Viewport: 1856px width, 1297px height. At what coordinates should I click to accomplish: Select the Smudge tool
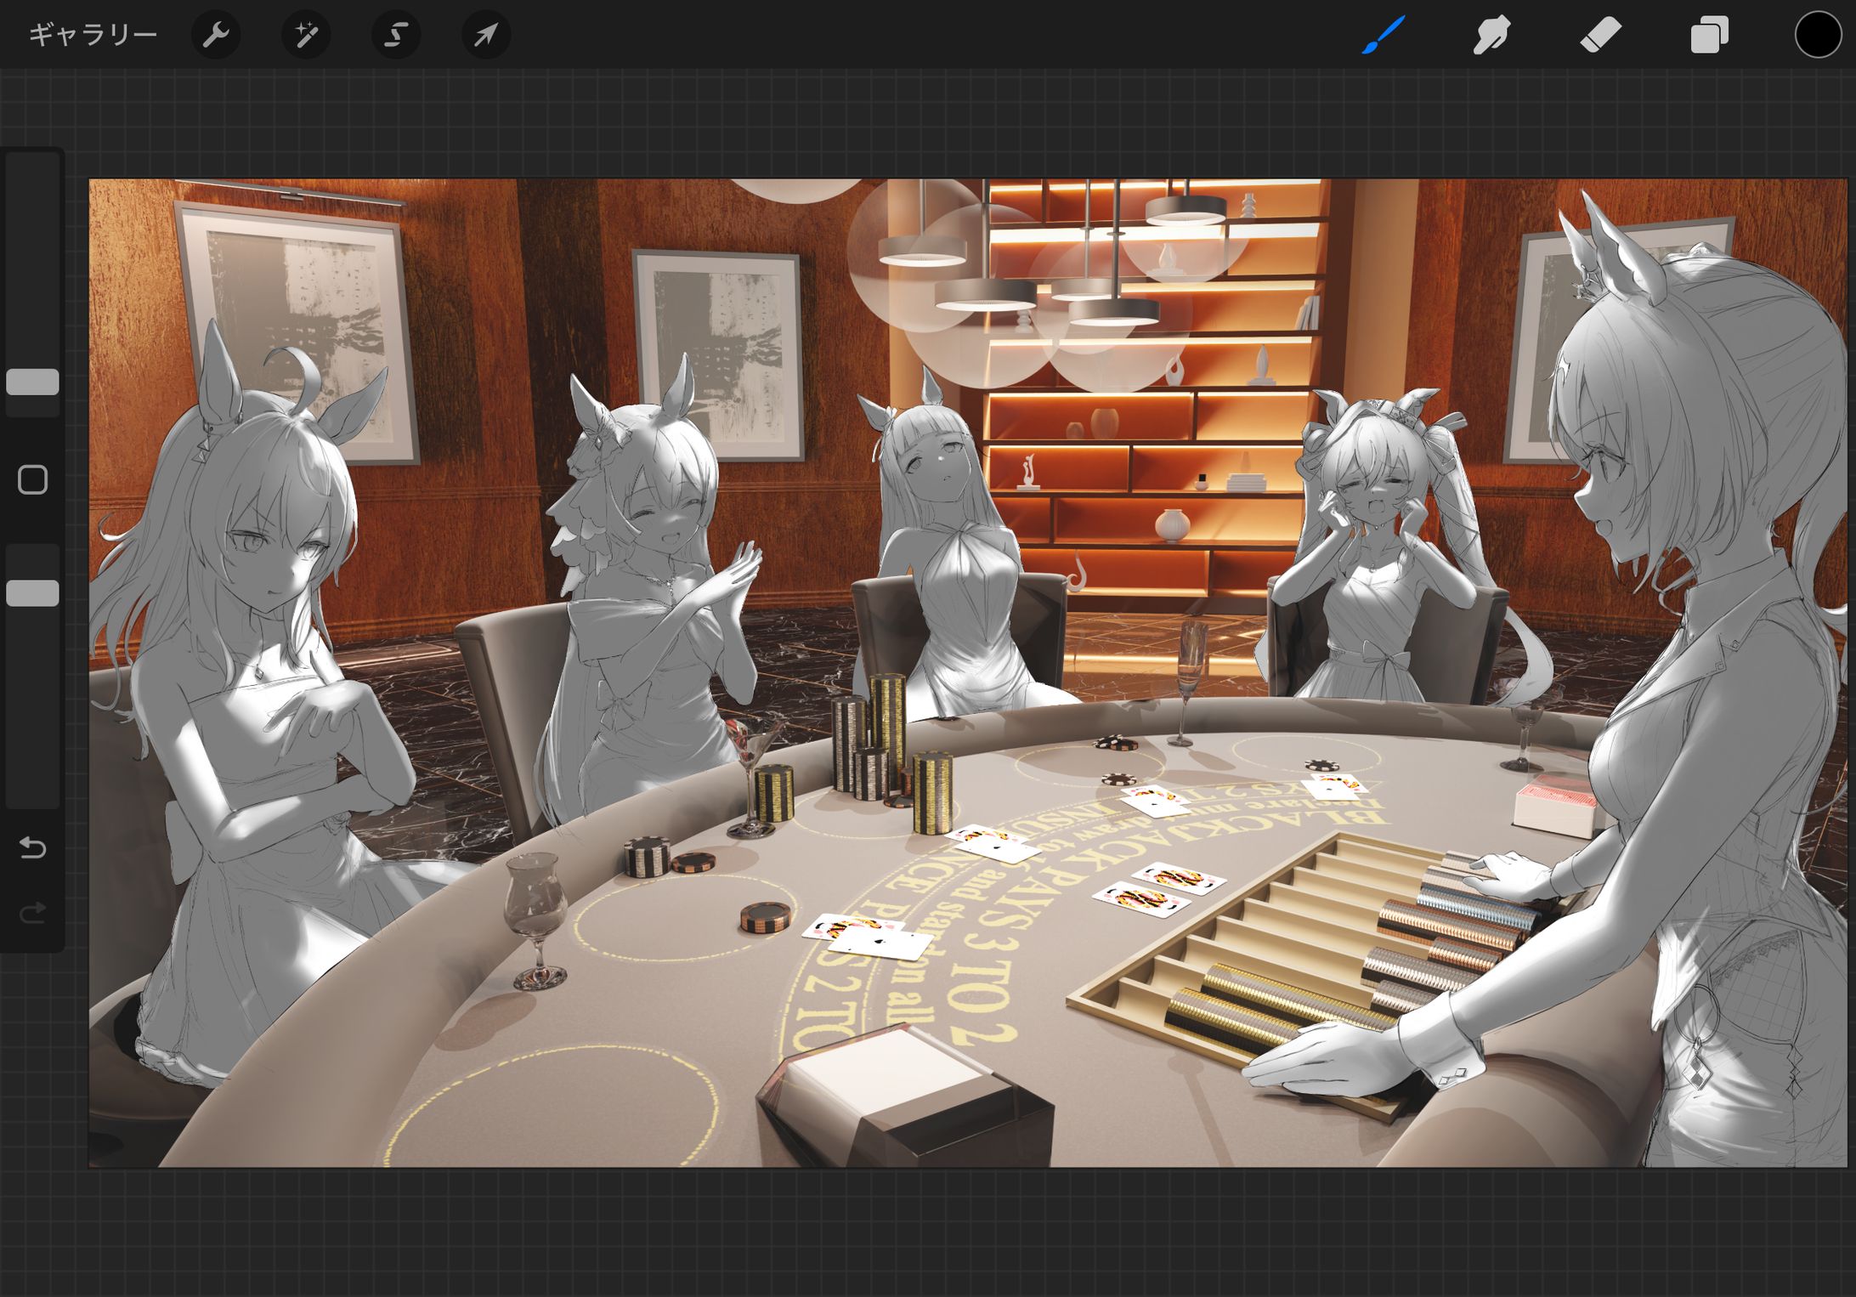[x=1491, y=35]
